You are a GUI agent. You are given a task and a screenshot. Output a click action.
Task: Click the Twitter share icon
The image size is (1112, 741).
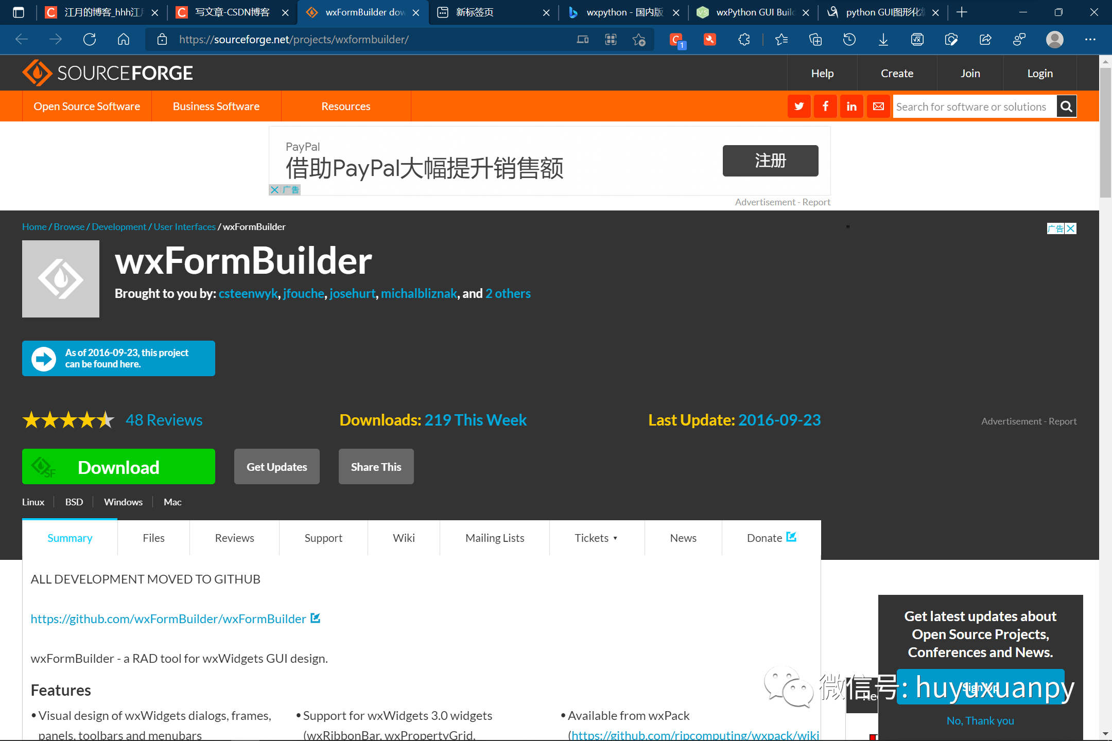[799, 107]
